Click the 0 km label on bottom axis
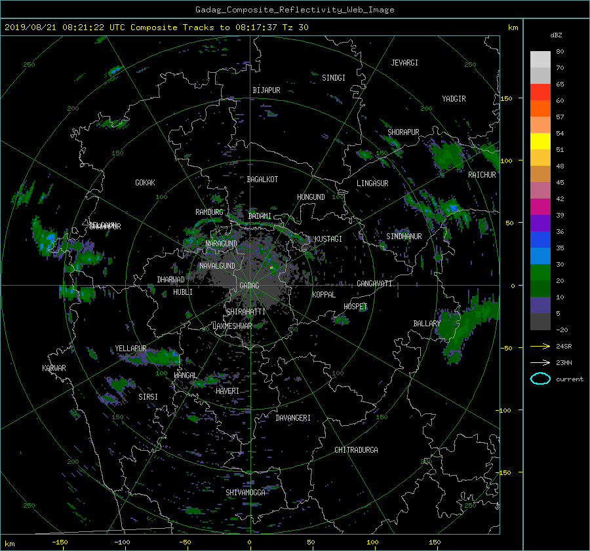 pyautogui.click(x=249, y=542)
